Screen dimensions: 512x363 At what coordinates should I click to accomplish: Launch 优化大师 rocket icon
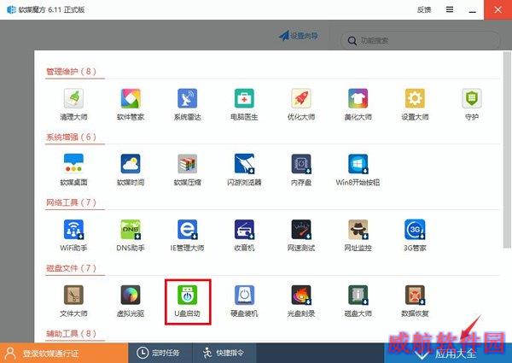click(301, 98)
